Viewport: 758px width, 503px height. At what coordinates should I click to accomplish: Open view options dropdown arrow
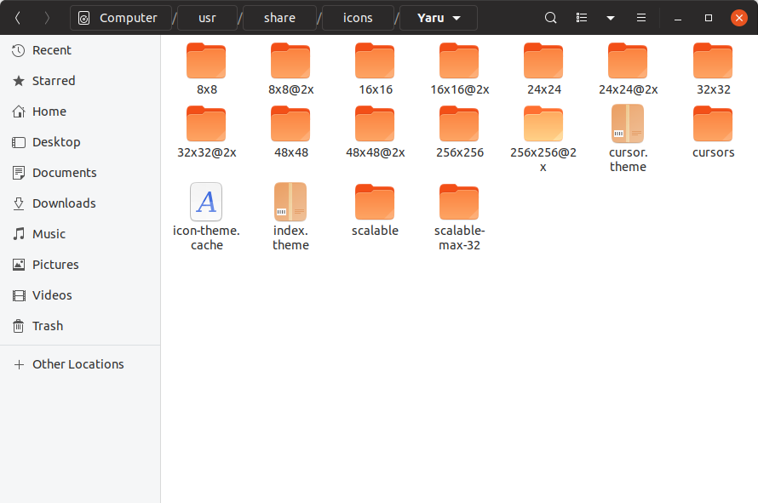point(611,18)
